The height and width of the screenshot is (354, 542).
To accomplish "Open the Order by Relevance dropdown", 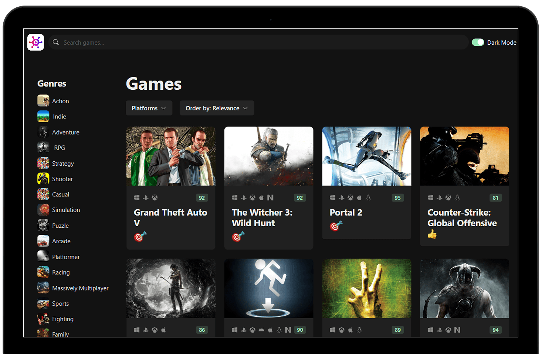I will [217, 108].
